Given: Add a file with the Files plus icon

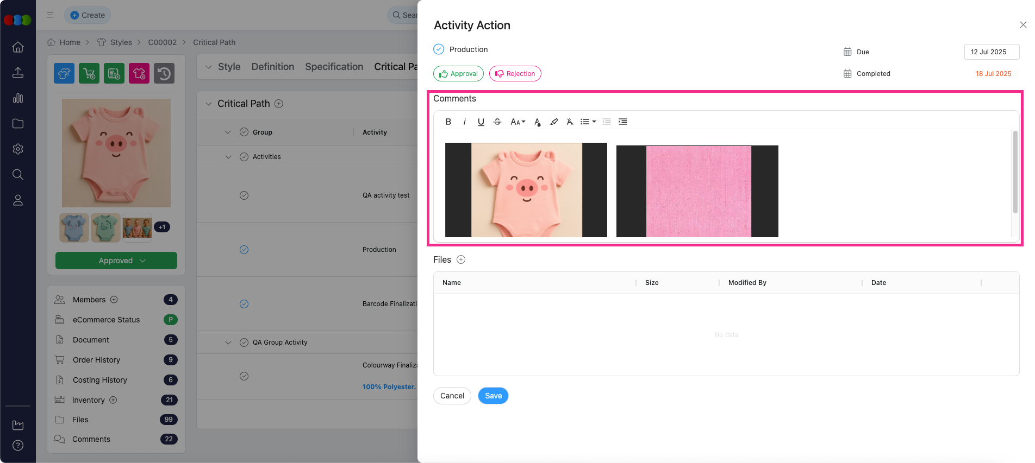Looking at the screenshot, I should [x=461, y=259].
